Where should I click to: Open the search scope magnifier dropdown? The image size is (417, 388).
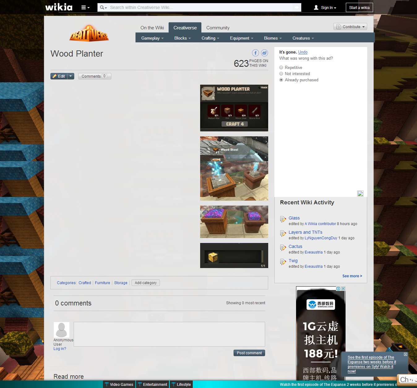[x=103, y=7]
